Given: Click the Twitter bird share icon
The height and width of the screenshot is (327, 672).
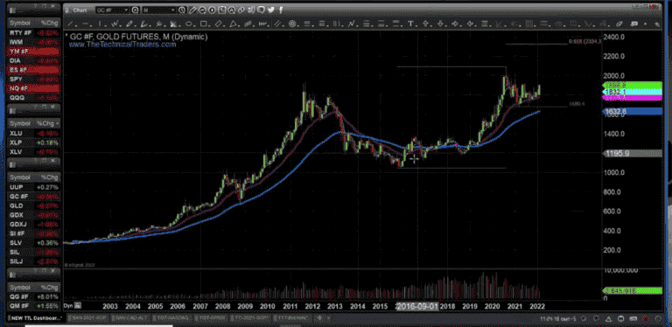Looking at the screenshot, I should pos(271,10).
